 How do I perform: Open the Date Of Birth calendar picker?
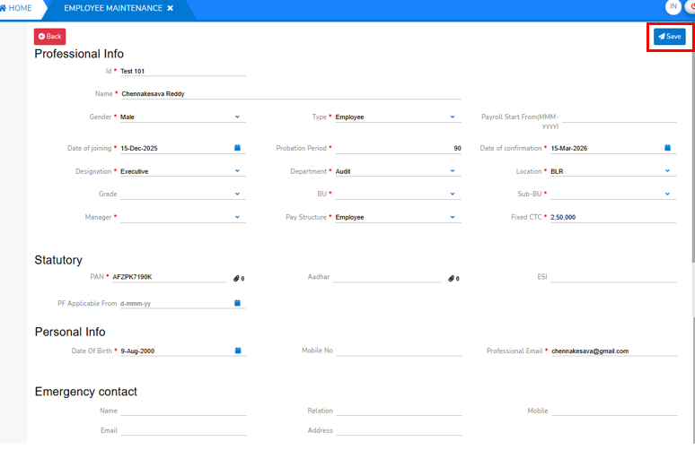coord(238,351)
